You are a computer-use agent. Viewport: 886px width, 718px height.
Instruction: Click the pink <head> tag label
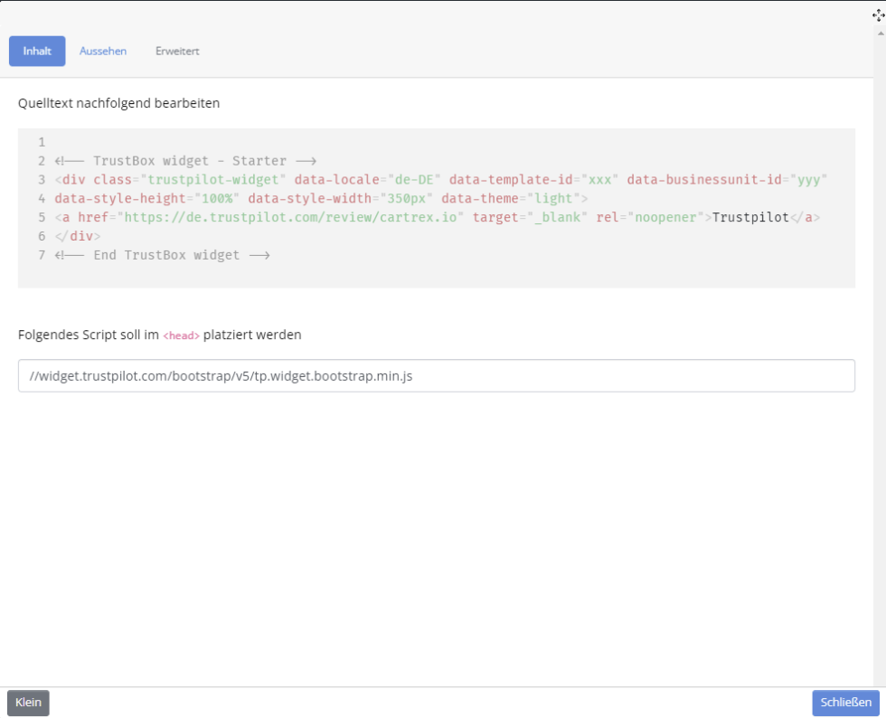tap(181, 335)
